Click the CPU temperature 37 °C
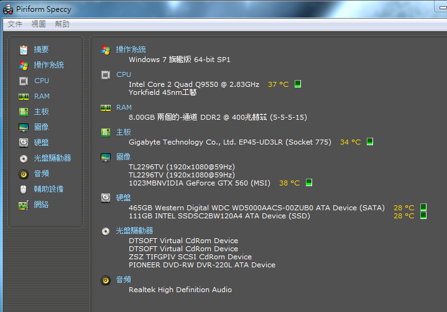Image resolution: width=447 pixels, height=312 pixels. (279, 84)
